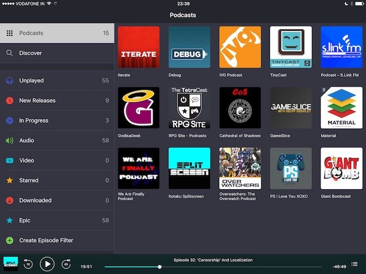The width and height of the screenshot is (366, 274).
Task: Open the IVG Podcast artwork
Action: coord(240,47)
